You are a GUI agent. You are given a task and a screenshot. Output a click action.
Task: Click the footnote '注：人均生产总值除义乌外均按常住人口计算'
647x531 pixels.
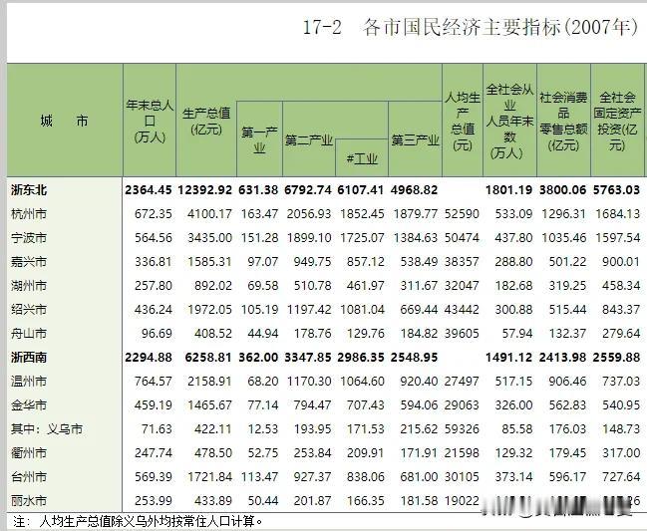pyautogui.click(x=138, y=521)
